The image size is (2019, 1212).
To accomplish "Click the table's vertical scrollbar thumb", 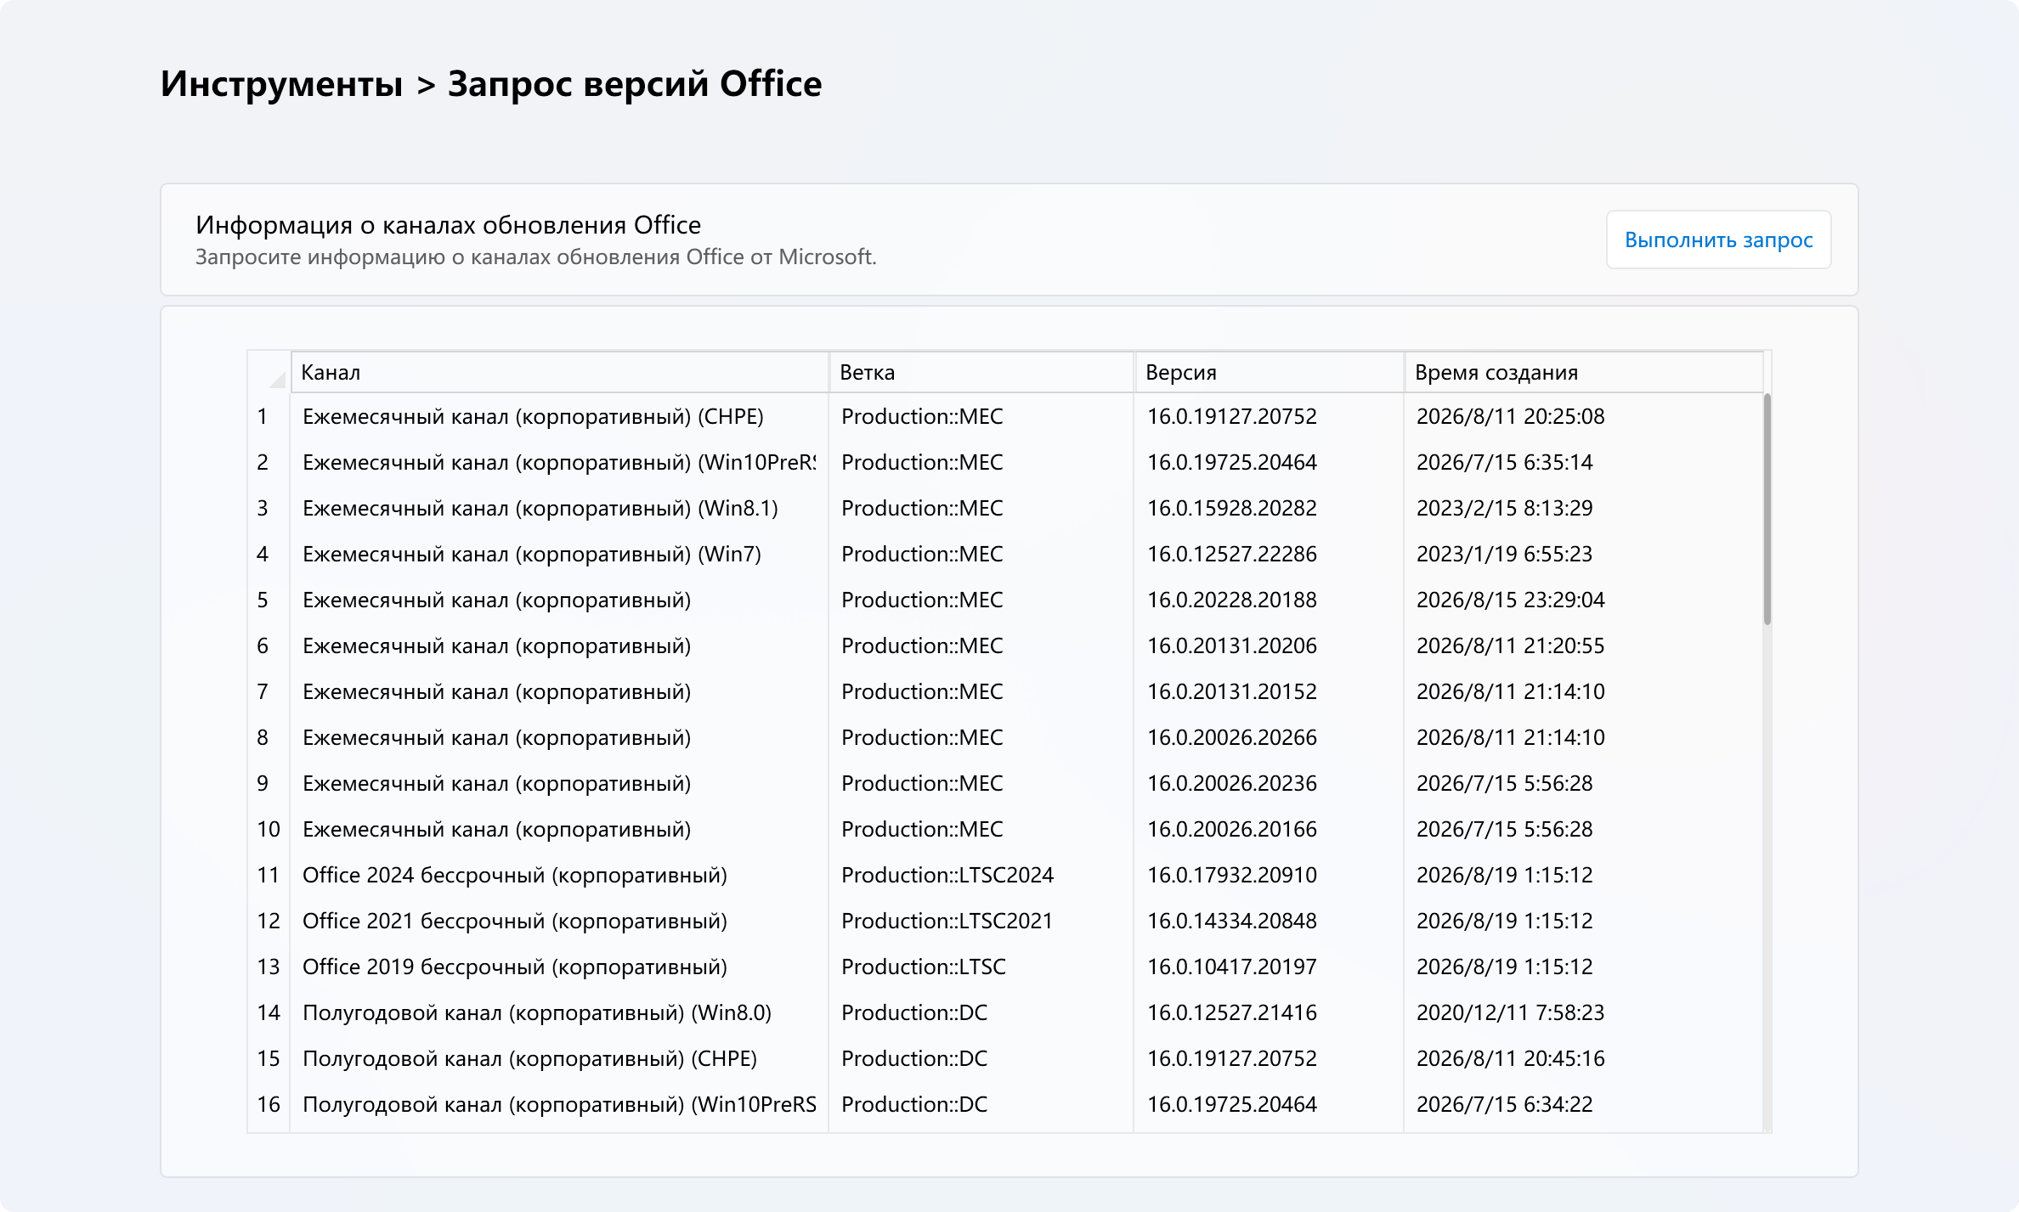I will tap(1767, 510).
